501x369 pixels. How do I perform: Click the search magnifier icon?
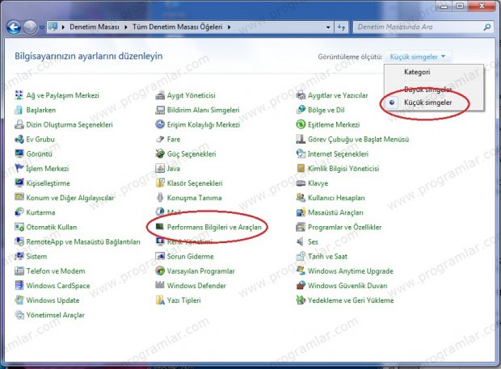pyautogui.click(x=487, y=27)
